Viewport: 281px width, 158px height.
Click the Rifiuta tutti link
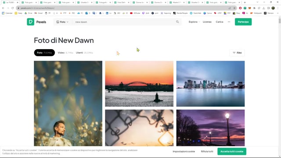coord(207,151)
